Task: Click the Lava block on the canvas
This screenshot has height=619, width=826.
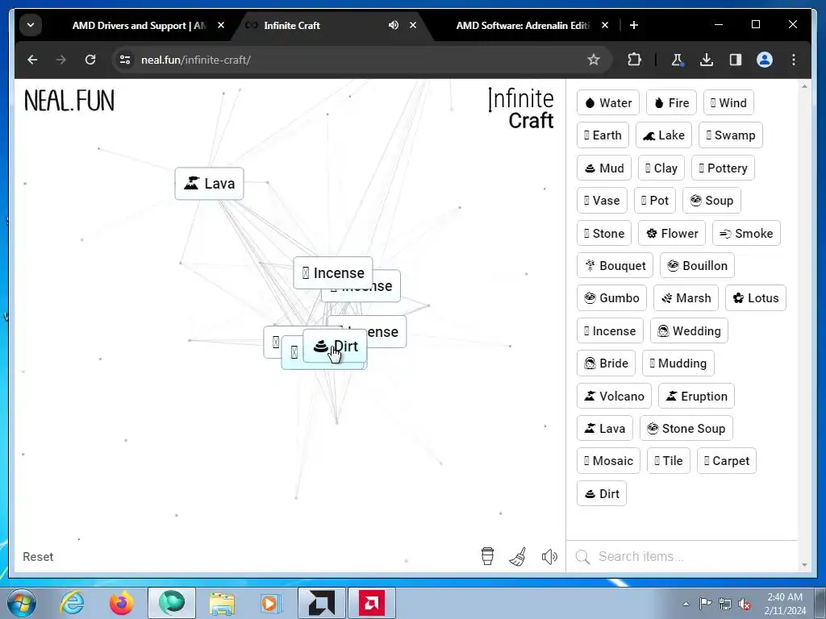Action: (209, 183)
